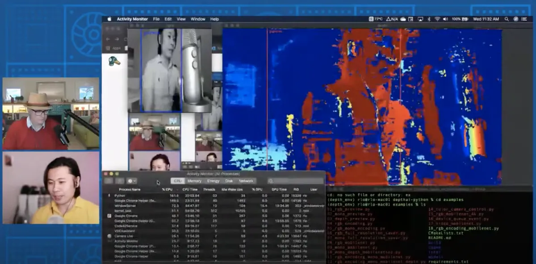Select the WindowServer process row
Screen dimensions: 536x264
[x=214, y=205]
